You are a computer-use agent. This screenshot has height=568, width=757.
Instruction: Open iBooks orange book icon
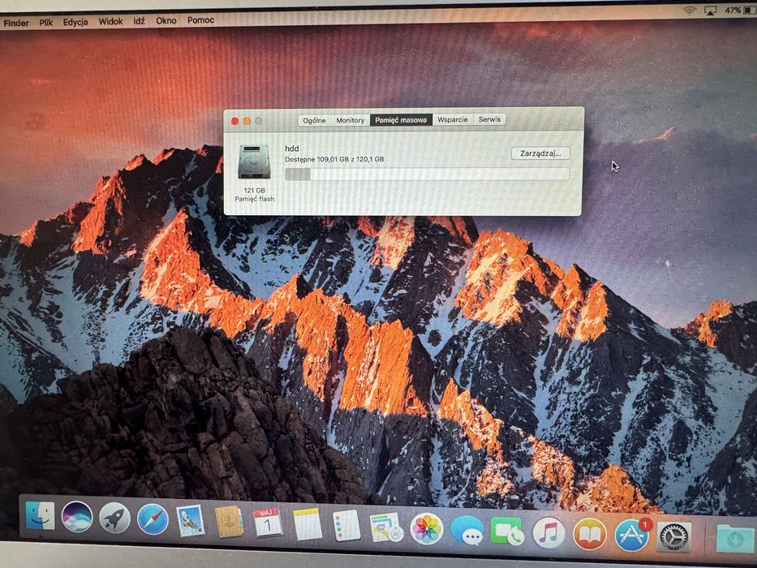tap(590, 534)
